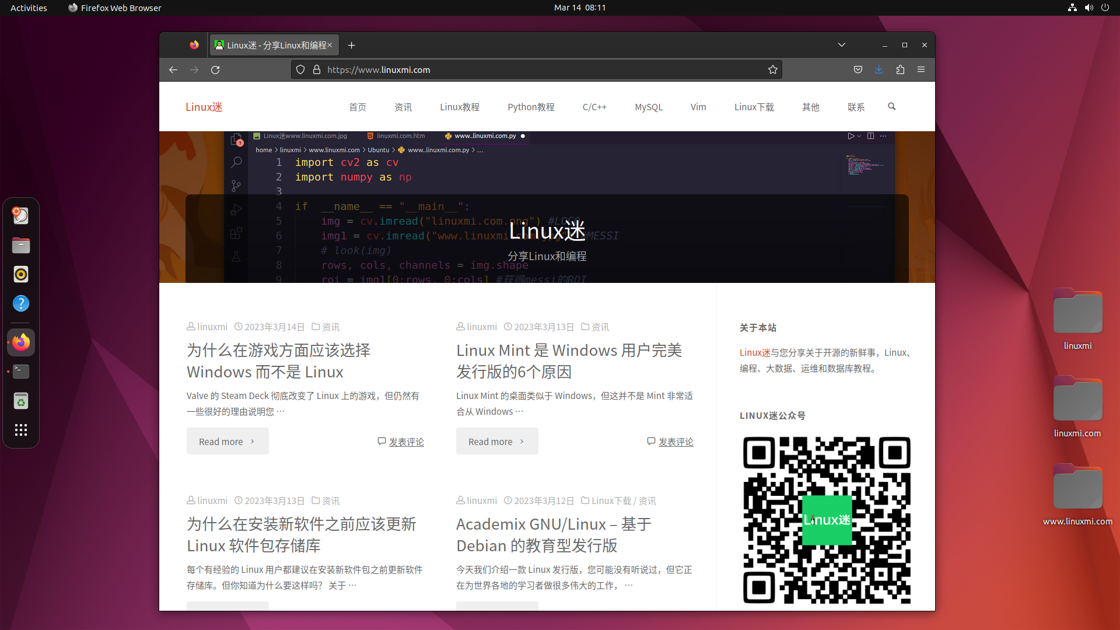Select the linuxmi.com desktop folder
This screenshot has height=630, width=1120.
click(x=1077, y=407)
